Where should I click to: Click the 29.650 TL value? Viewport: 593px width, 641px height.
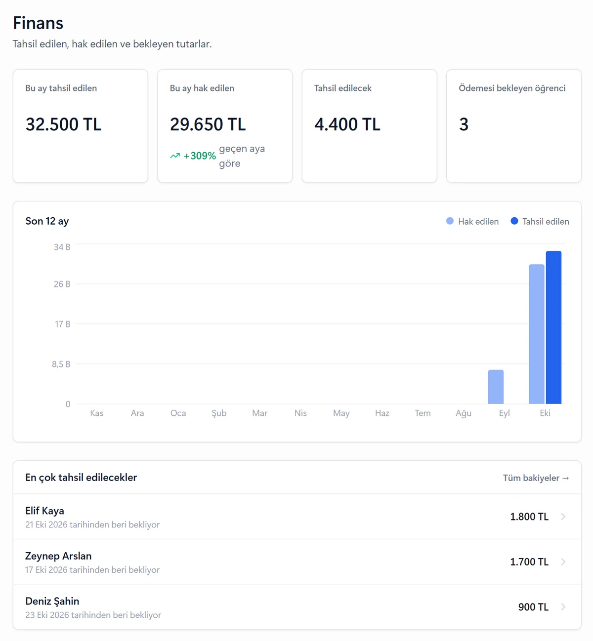208,124
